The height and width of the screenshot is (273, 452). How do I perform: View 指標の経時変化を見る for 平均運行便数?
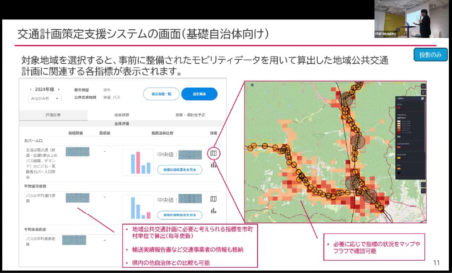pos(179,215)
